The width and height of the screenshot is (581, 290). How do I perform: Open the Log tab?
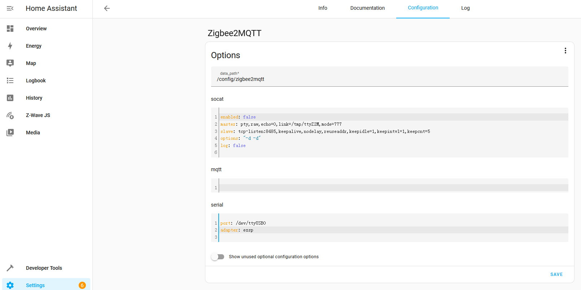[466, 8]
